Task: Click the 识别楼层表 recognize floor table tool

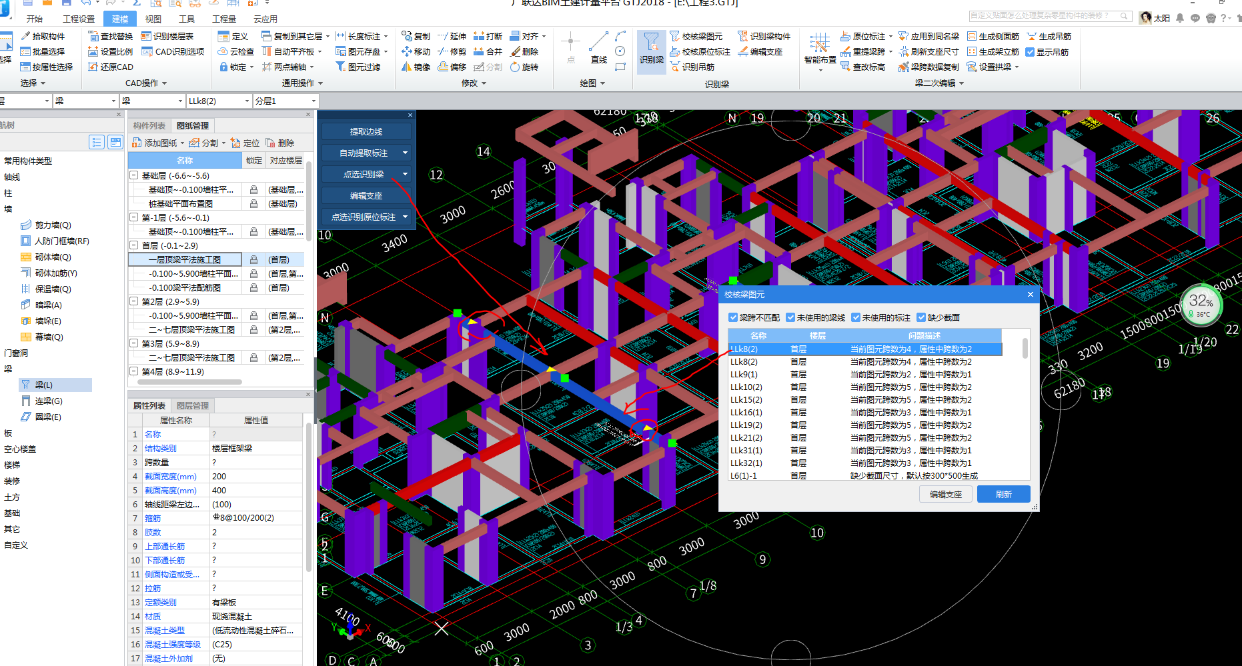Action: (x=167, y=36)
